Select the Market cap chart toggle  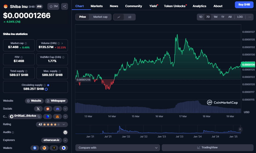[100, 17]
